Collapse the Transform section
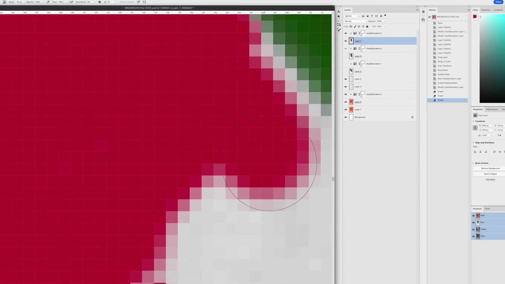The height and width of the screenshot is (284, 505). [x=473, y=121]
